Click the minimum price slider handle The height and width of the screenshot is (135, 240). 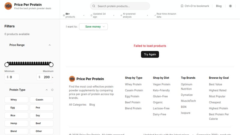[7, 64]
